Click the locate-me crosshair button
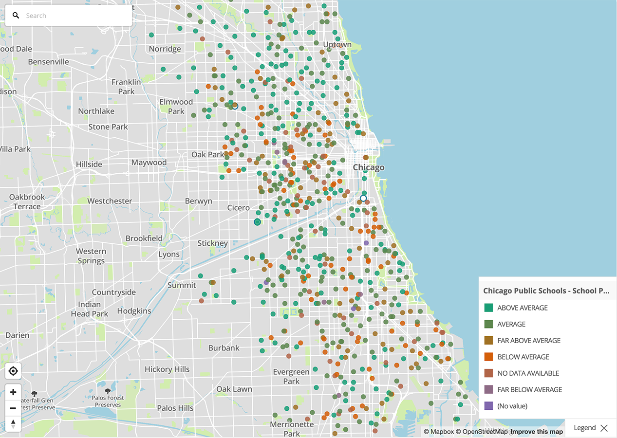Screen dimensions: 617x438 [13, 371]
